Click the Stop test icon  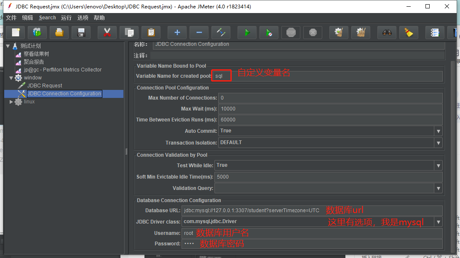click(x=291, y=32)
